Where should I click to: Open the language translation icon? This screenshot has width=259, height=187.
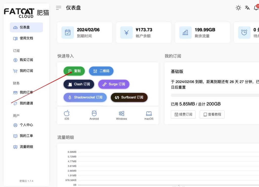pyautogui.click(x=247, y=8)
